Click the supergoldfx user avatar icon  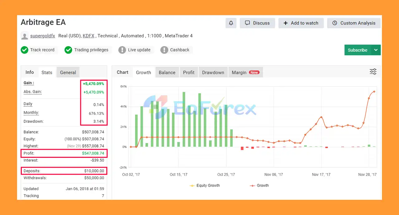[25, 36]
